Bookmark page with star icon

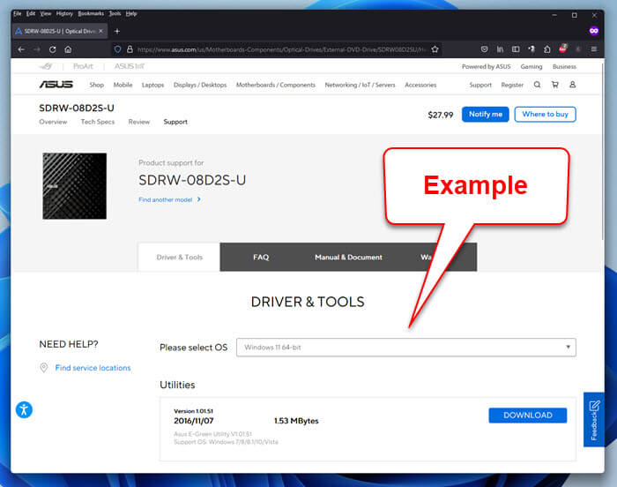435,49
